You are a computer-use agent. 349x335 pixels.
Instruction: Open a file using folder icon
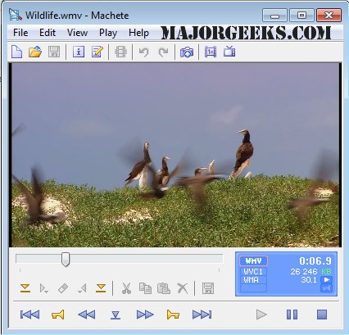click(x=35, y=52)
